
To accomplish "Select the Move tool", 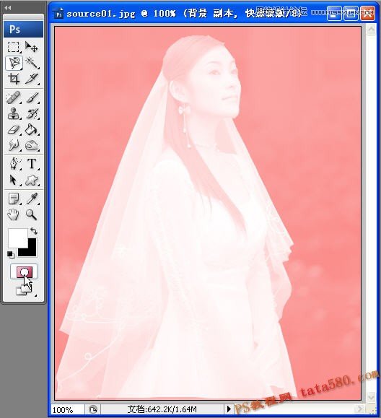I will coord(32,47).
